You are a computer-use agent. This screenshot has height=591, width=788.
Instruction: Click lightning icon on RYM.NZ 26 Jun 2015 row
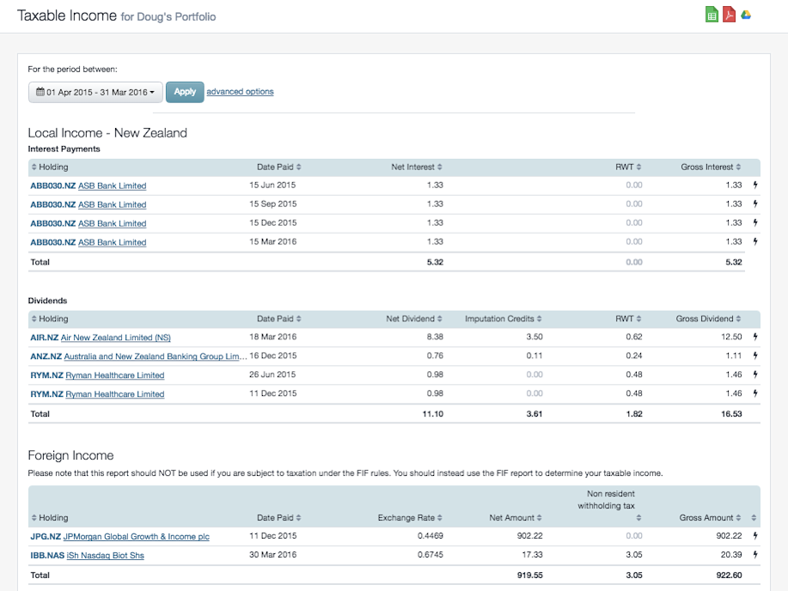pyautogui.click(x=755, y=375)
